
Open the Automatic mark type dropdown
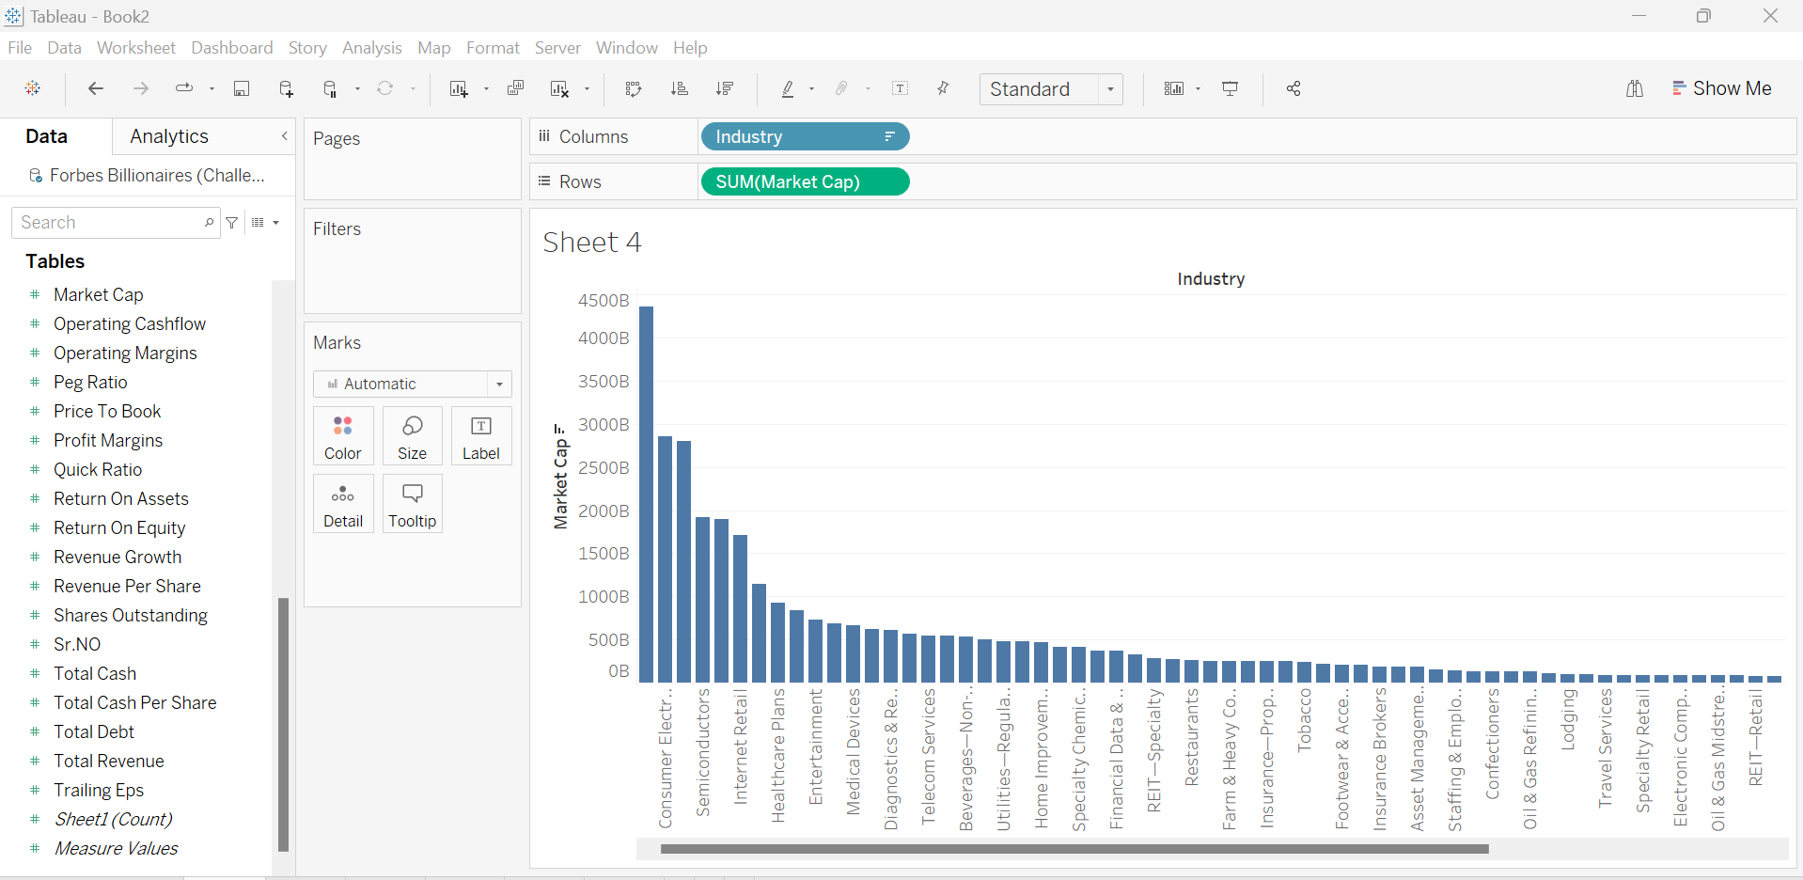[x=412, y=384]
